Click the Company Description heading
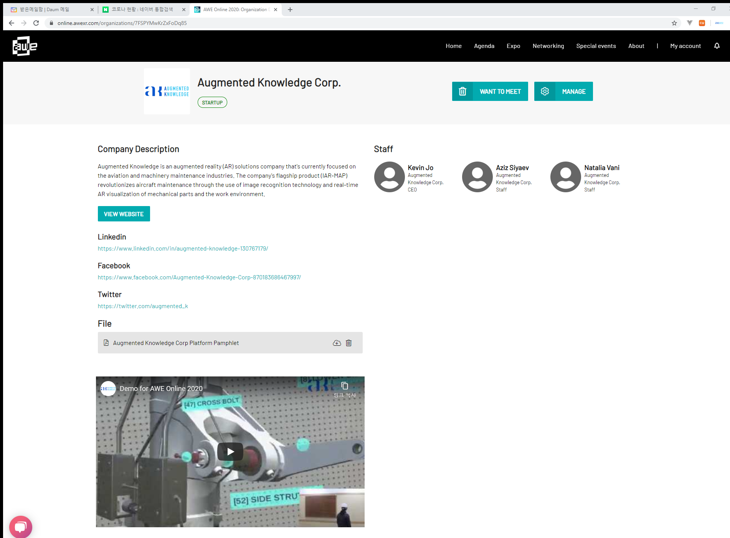730x538 pixels. click(138, 149)
